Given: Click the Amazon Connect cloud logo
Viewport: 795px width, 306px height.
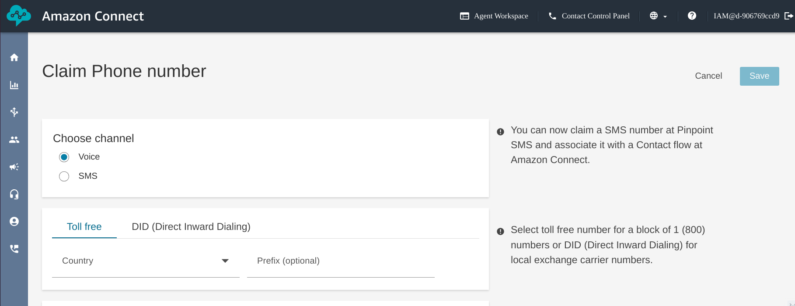Looking at the screenshot, I should (x=18, y=16).
